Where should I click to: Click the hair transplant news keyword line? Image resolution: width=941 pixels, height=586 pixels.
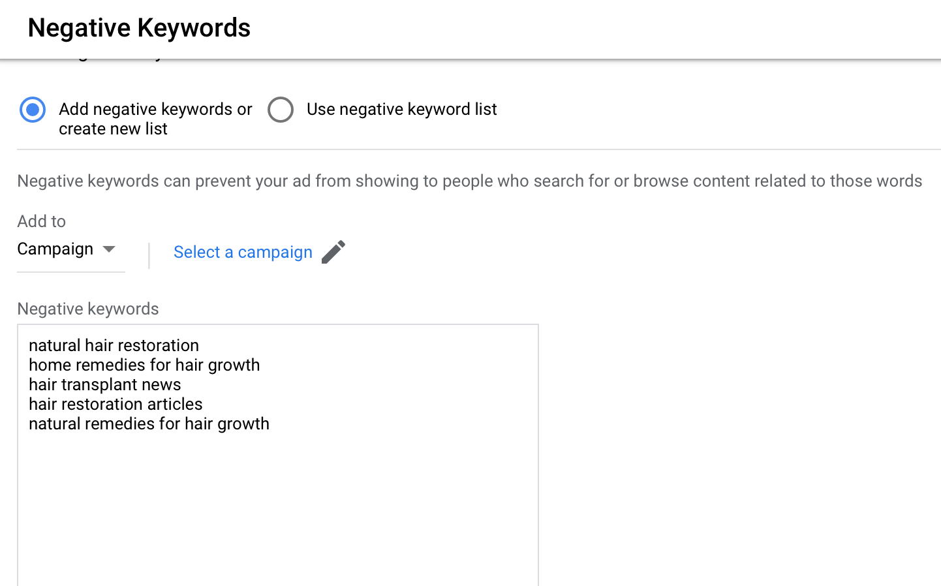[x=104, y=384]
